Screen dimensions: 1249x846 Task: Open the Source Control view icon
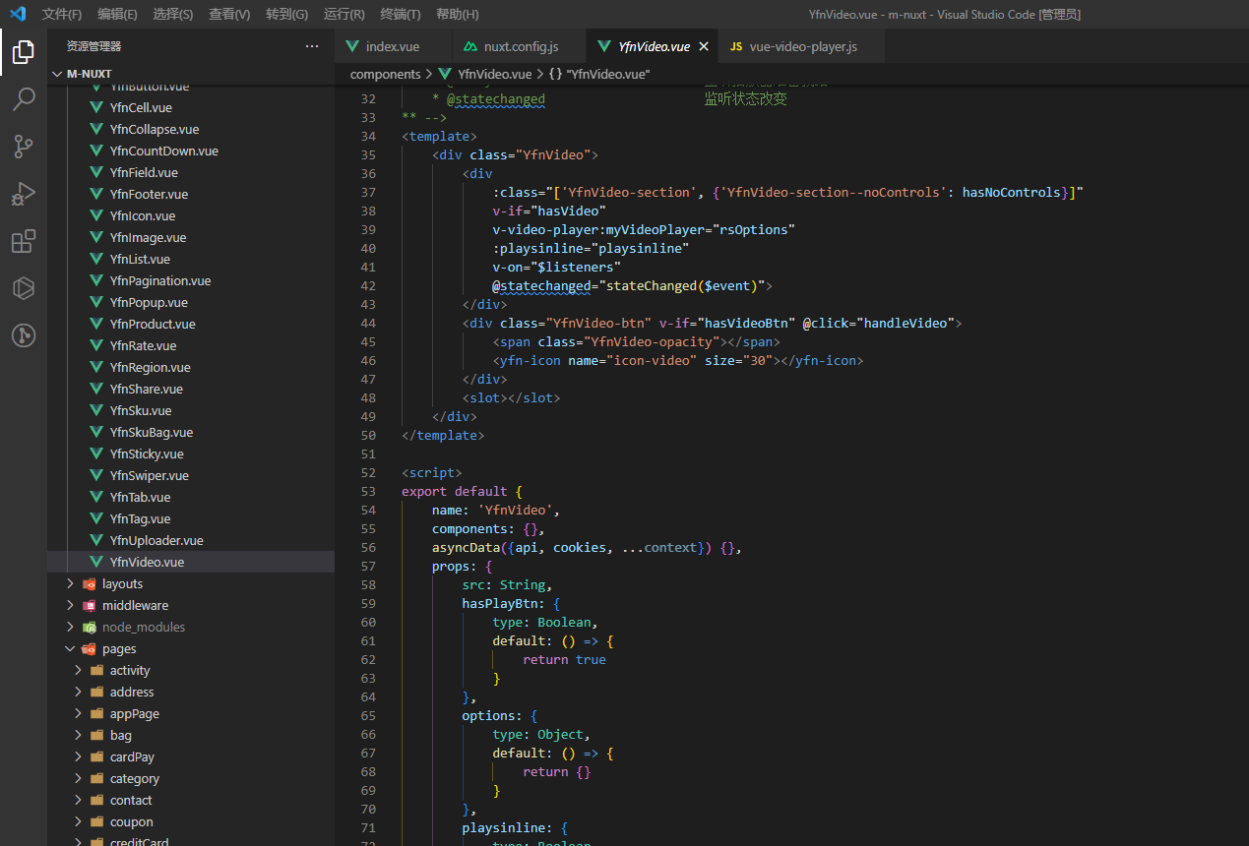(x=24, y=147)
